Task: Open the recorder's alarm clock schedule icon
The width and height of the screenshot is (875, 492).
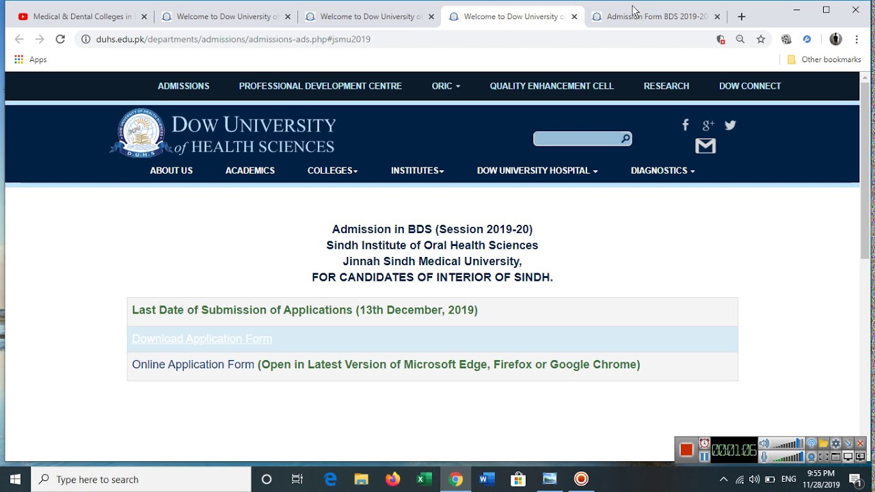Action: [x=704, y=443]
